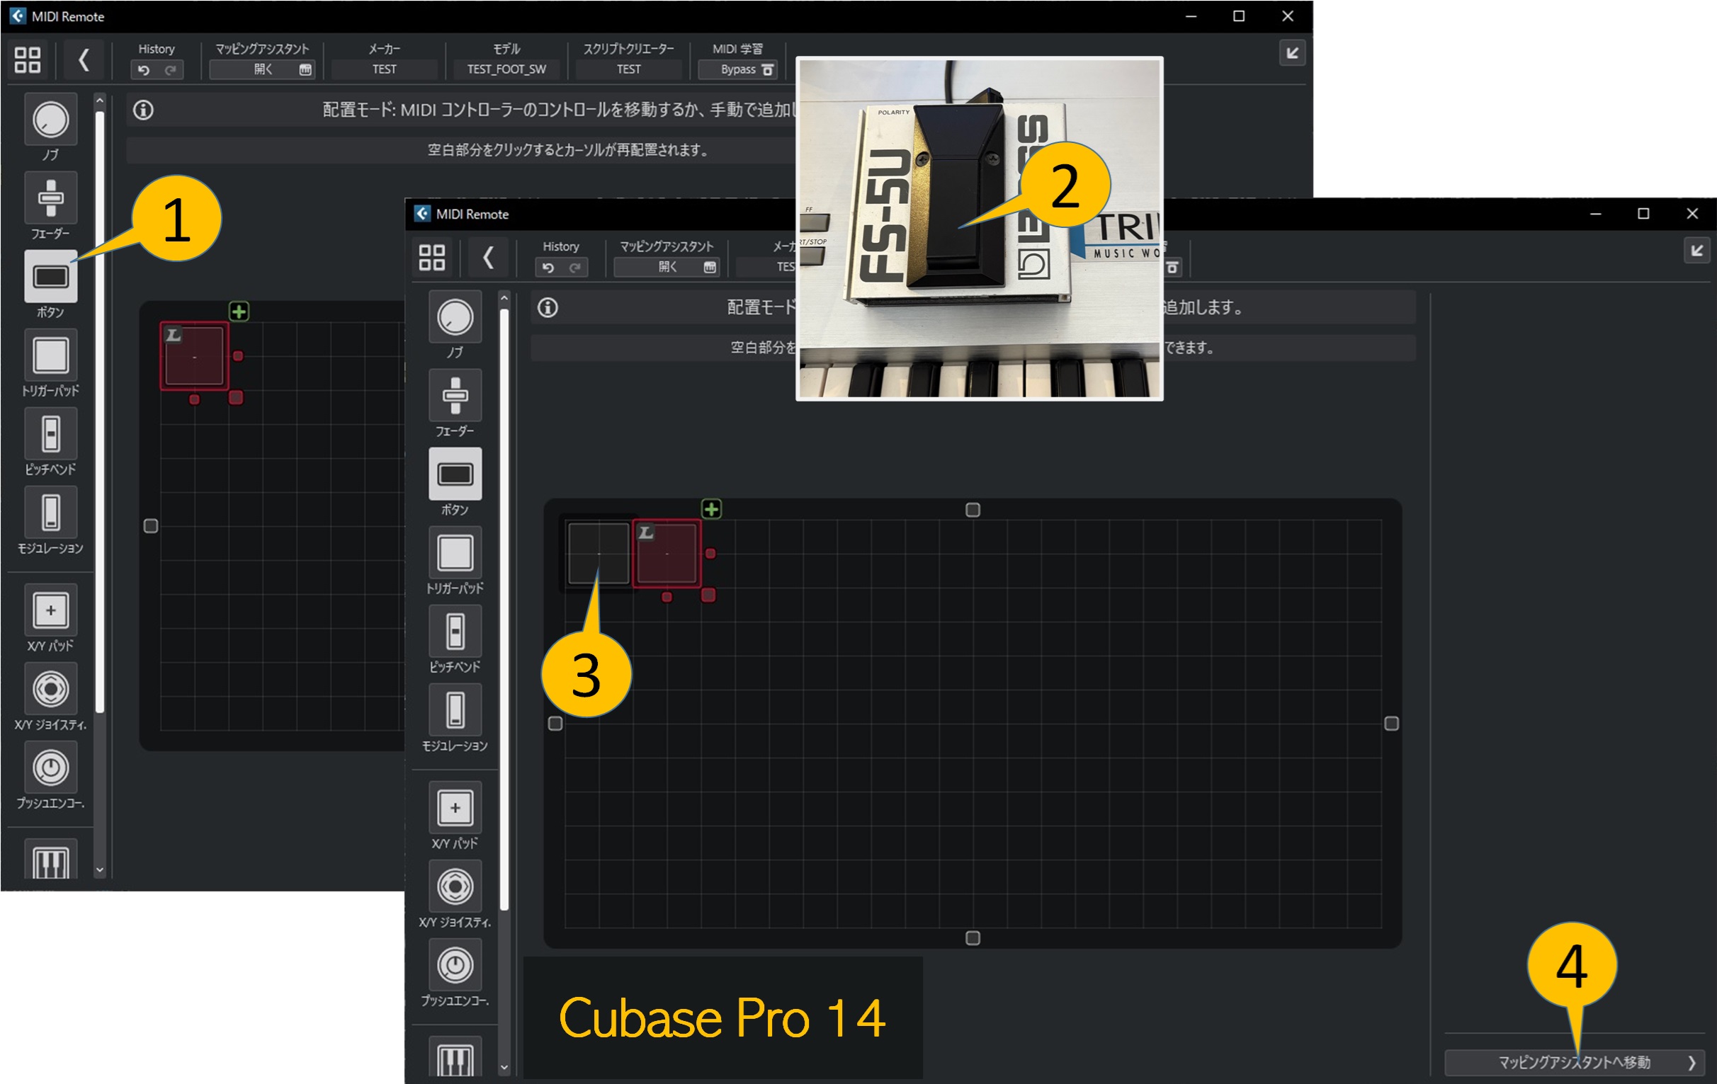Select the X/Y ジョイスティック control in back window

[50, 689]
